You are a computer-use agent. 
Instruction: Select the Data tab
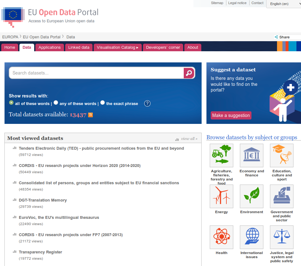pyautogui.click(x=27, y=47)
